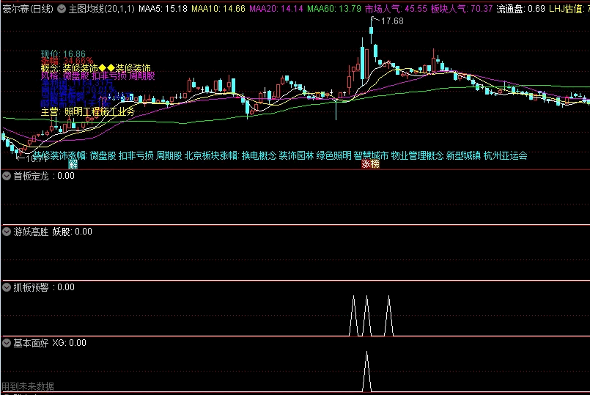Click the magenta 风格: 微盘股 扣非亏损 周期股 line
Viewport: 590px width, 395px height.
97,75
